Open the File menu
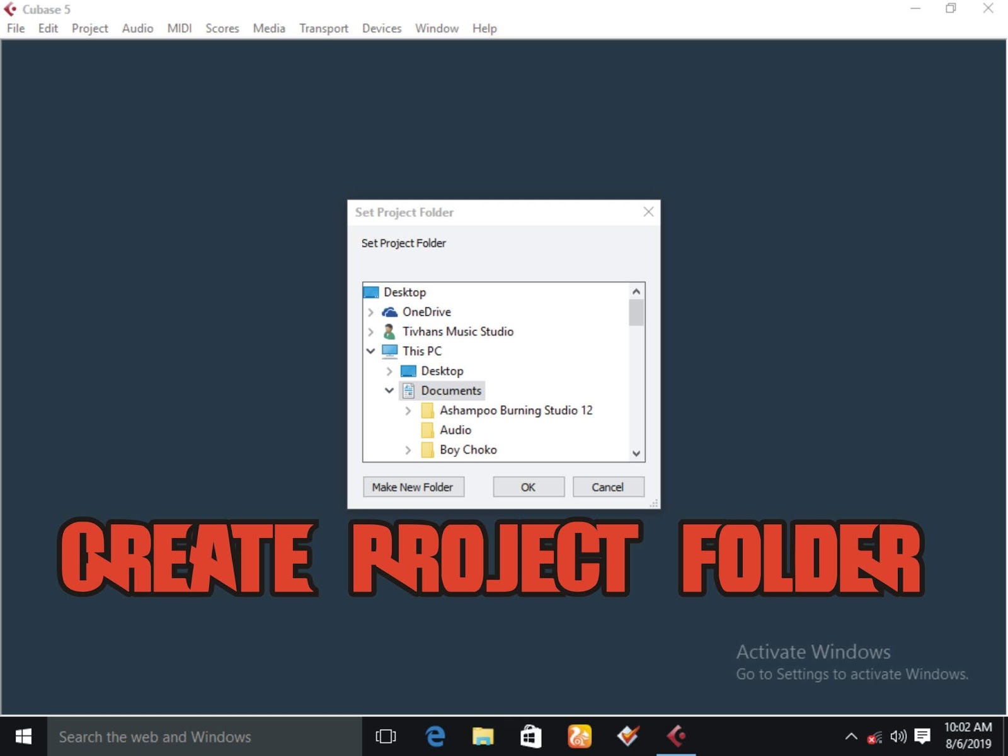 pyautogui.click(x=16, y=28)
